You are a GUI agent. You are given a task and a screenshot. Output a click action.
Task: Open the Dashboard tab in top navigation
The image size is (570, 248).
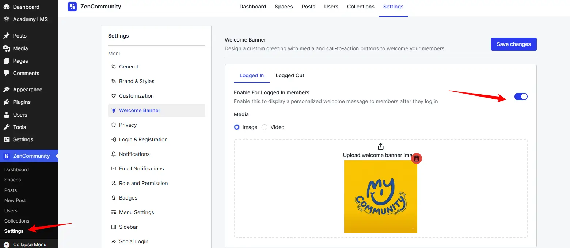[253, 7]
